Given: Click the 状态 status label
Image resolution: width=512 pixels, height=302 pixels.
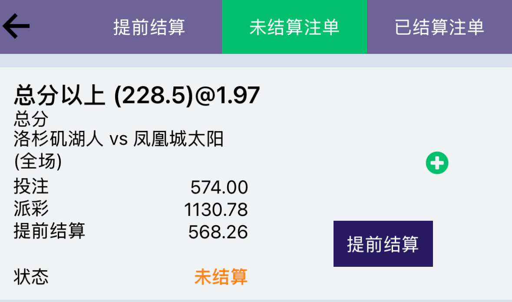Looking at the screenshot, I should (31, 277).
